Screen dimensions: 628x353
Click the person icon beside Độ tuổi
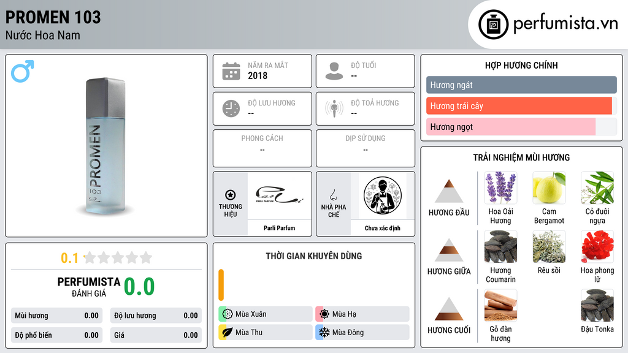334,71
